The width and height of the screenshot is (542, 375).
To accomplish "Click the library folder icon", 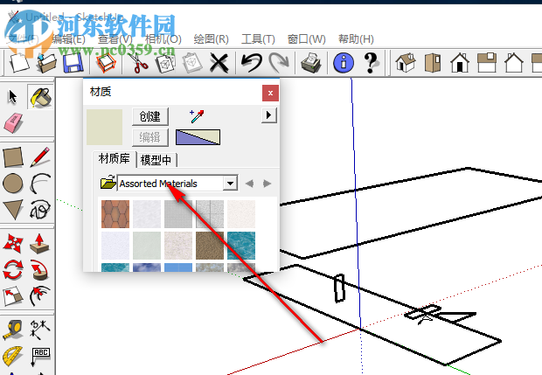I will (108, 182).
